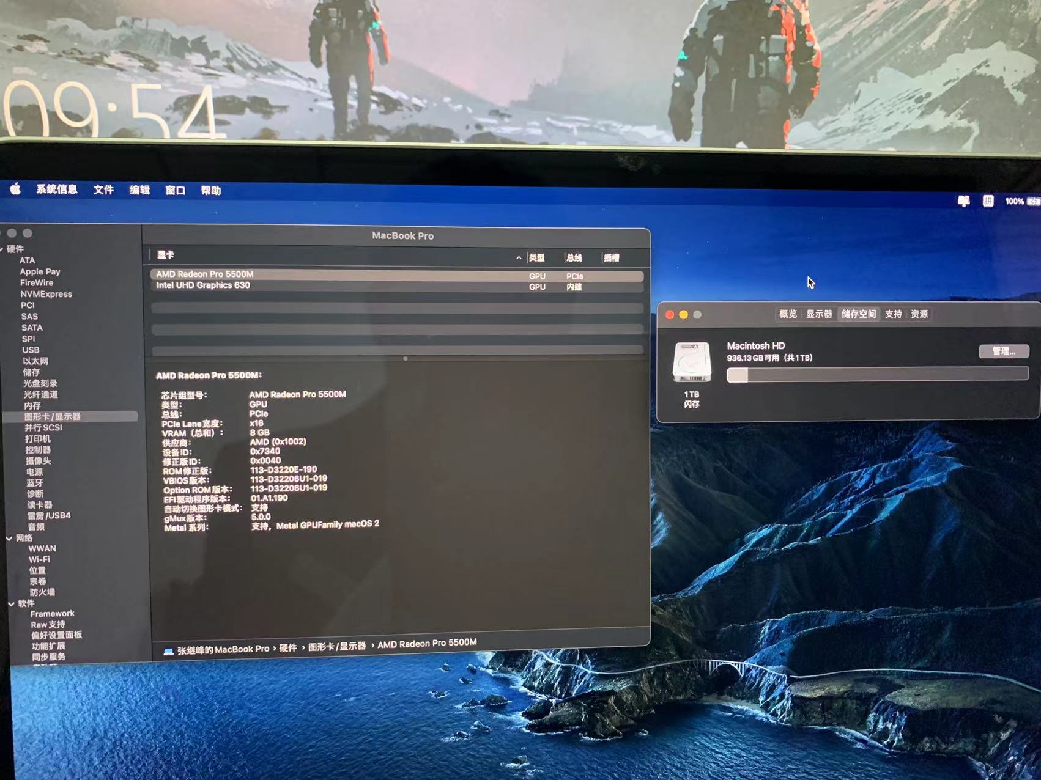
Task: Click the pane divider handle below the list
Action: pos(405,359)
